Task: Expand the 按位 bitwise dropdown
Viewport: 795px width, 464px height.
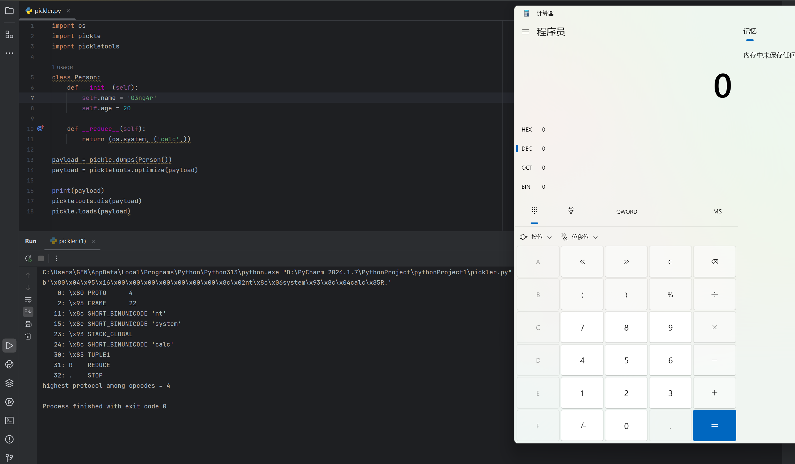Action: (x=536, y=237)
